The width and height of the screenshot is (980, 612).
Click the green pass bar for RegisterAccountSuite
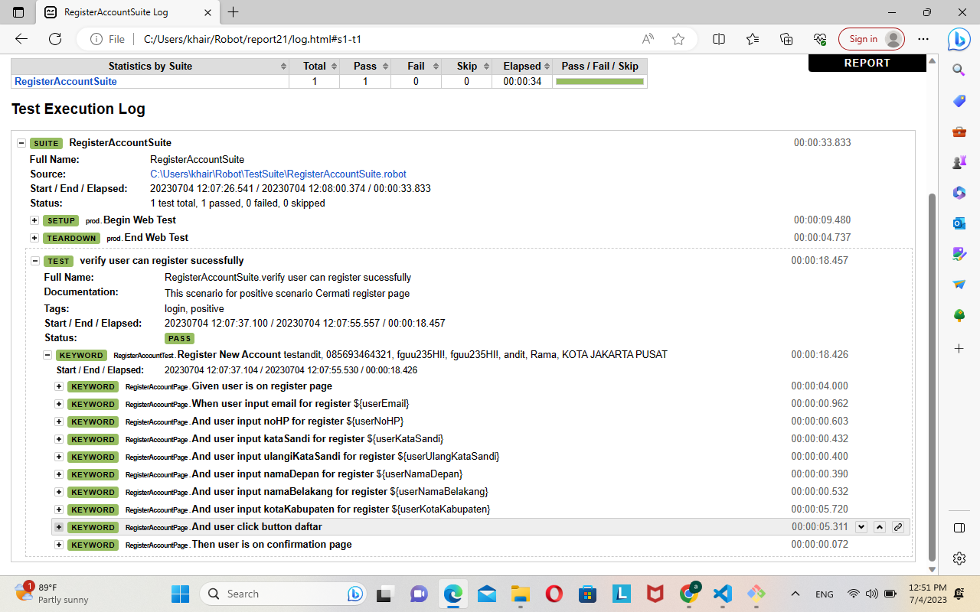(599, 81)
